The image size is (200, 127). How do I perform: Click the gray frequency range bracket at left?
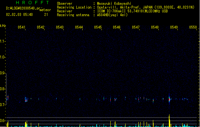[6, 89]
